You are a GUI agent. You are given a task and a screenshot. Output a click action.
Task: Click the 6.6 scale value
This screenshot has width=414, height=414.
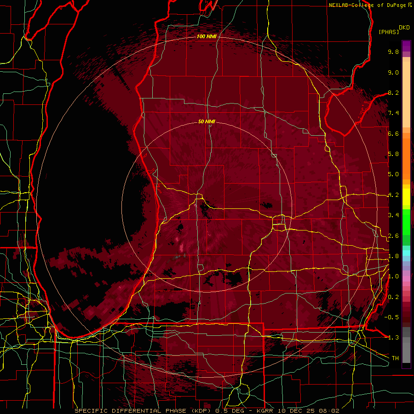(x=393, y=133)
